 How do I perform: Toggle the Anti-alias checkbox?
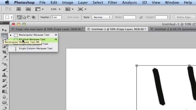[x=65, y=17]
